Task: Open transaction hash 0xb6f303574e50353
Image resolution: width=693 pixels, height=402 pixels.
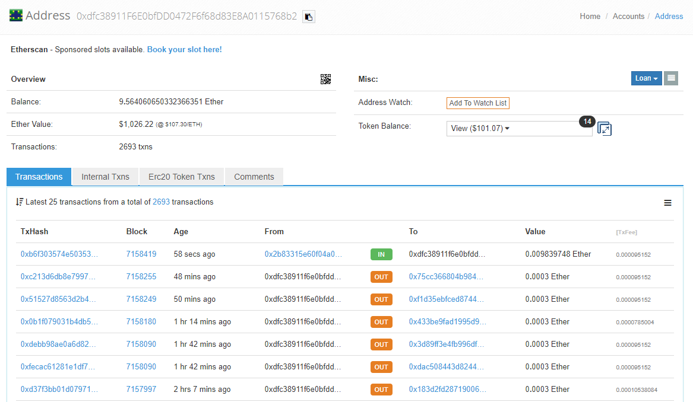Action: (x=59, y=254)
